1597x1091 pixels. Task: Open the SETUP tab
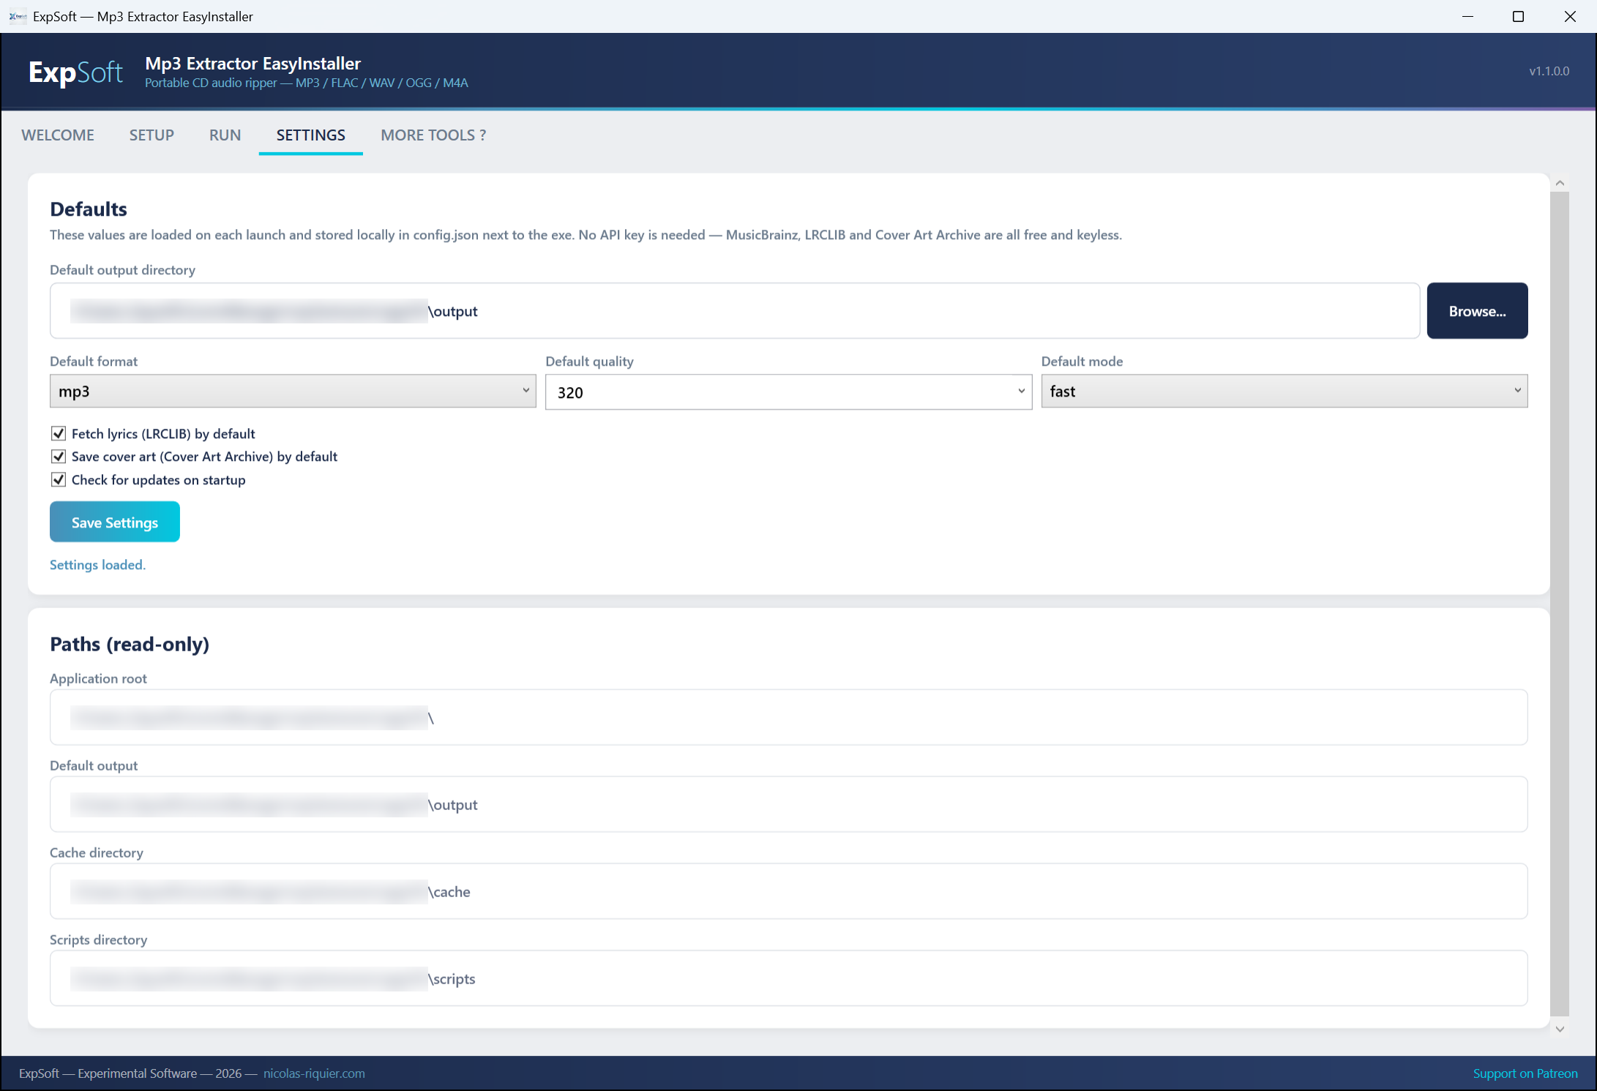click(x=152, y=135)
